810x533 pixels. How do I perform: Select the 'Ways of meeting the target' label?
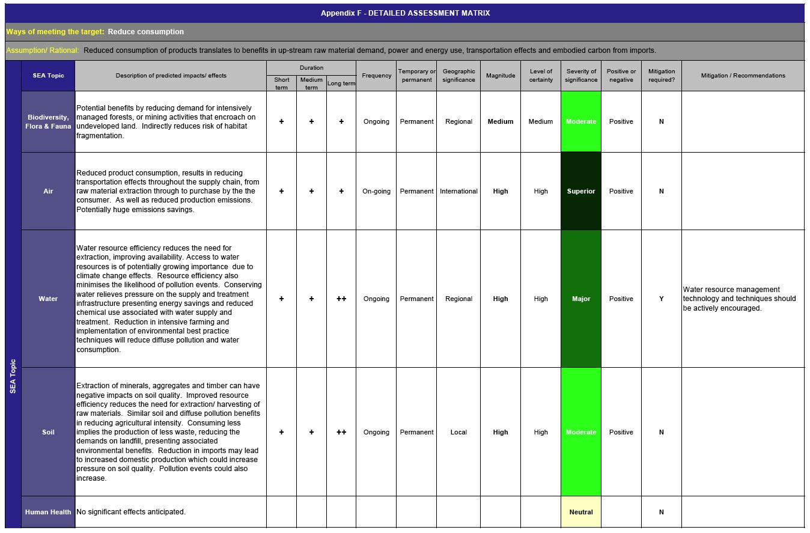coord(55,32)
